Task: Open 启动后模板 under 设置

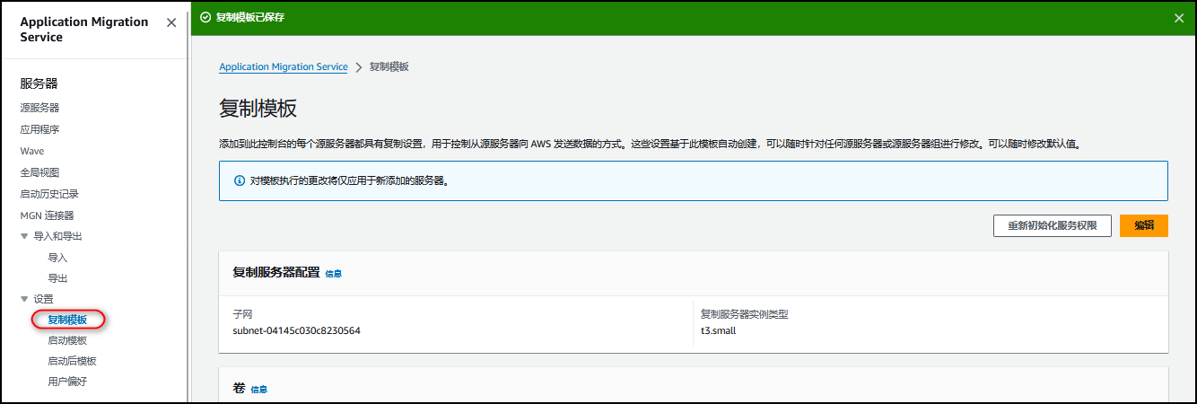Action: [x=72, y=361]
